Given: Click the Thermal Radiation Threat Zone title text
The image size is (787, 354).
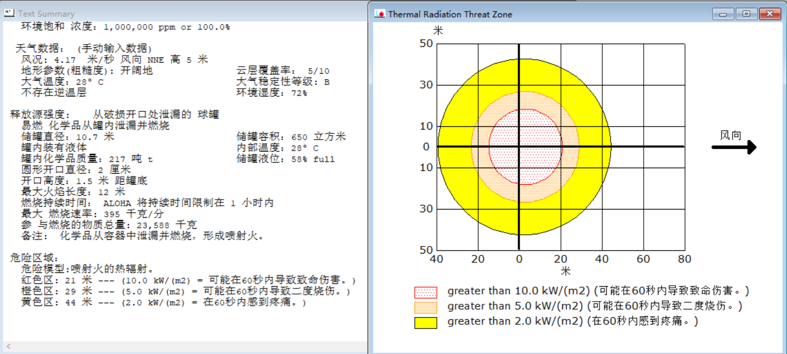Looking at the screenshot, I should (450, 14).
